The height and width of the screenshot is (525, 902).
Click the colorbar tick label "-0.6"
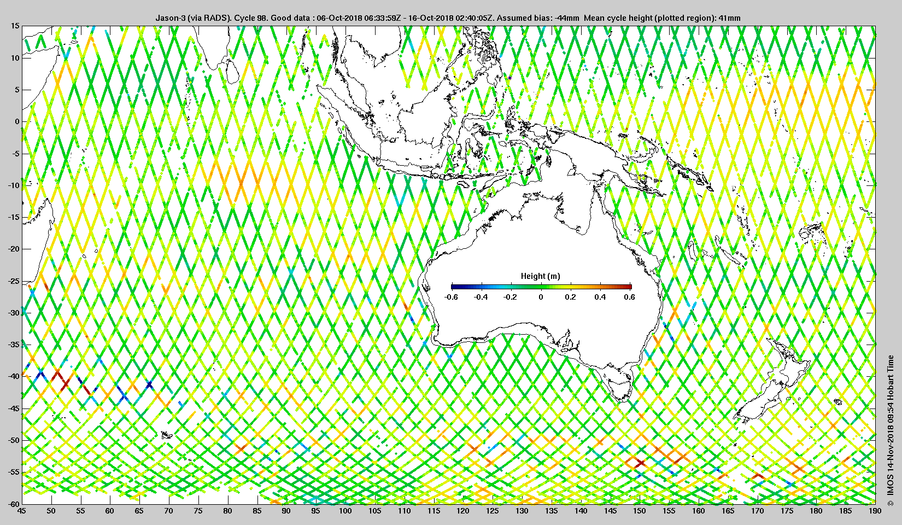tap(451, 297)
